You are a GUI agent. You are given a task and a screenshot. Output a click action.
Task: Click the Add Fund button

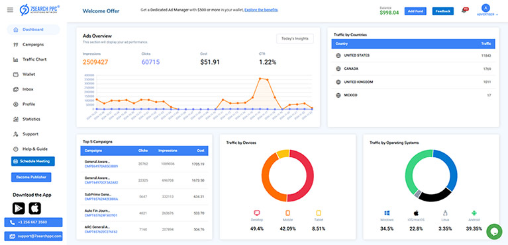click(415, 11)
